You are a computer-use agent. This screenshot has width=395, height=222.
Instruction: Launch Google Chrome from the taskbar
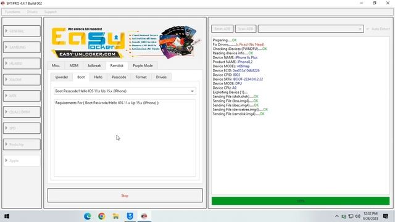[101, 216]
